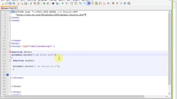Save the current file with the Save icon

point(10,3)
